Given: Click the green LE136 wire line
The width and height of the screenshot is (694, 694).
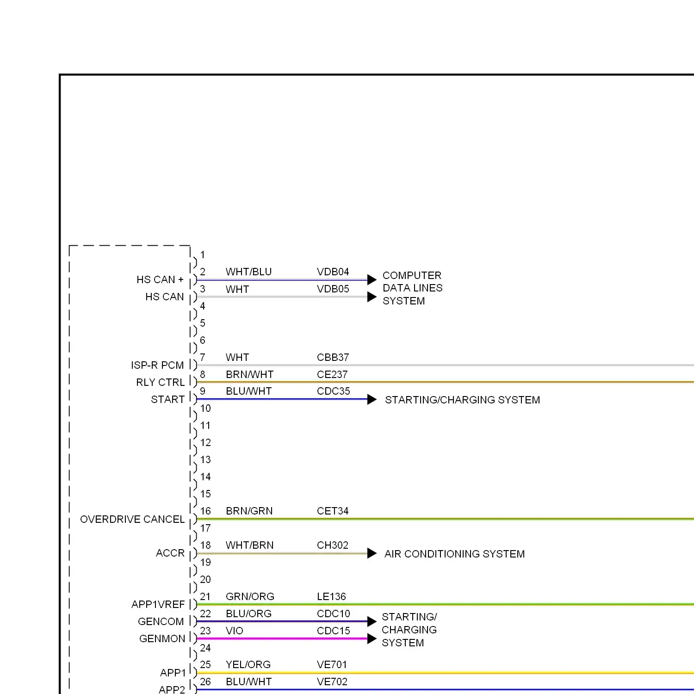Looking at the screenshot, I should click(445, 604).
